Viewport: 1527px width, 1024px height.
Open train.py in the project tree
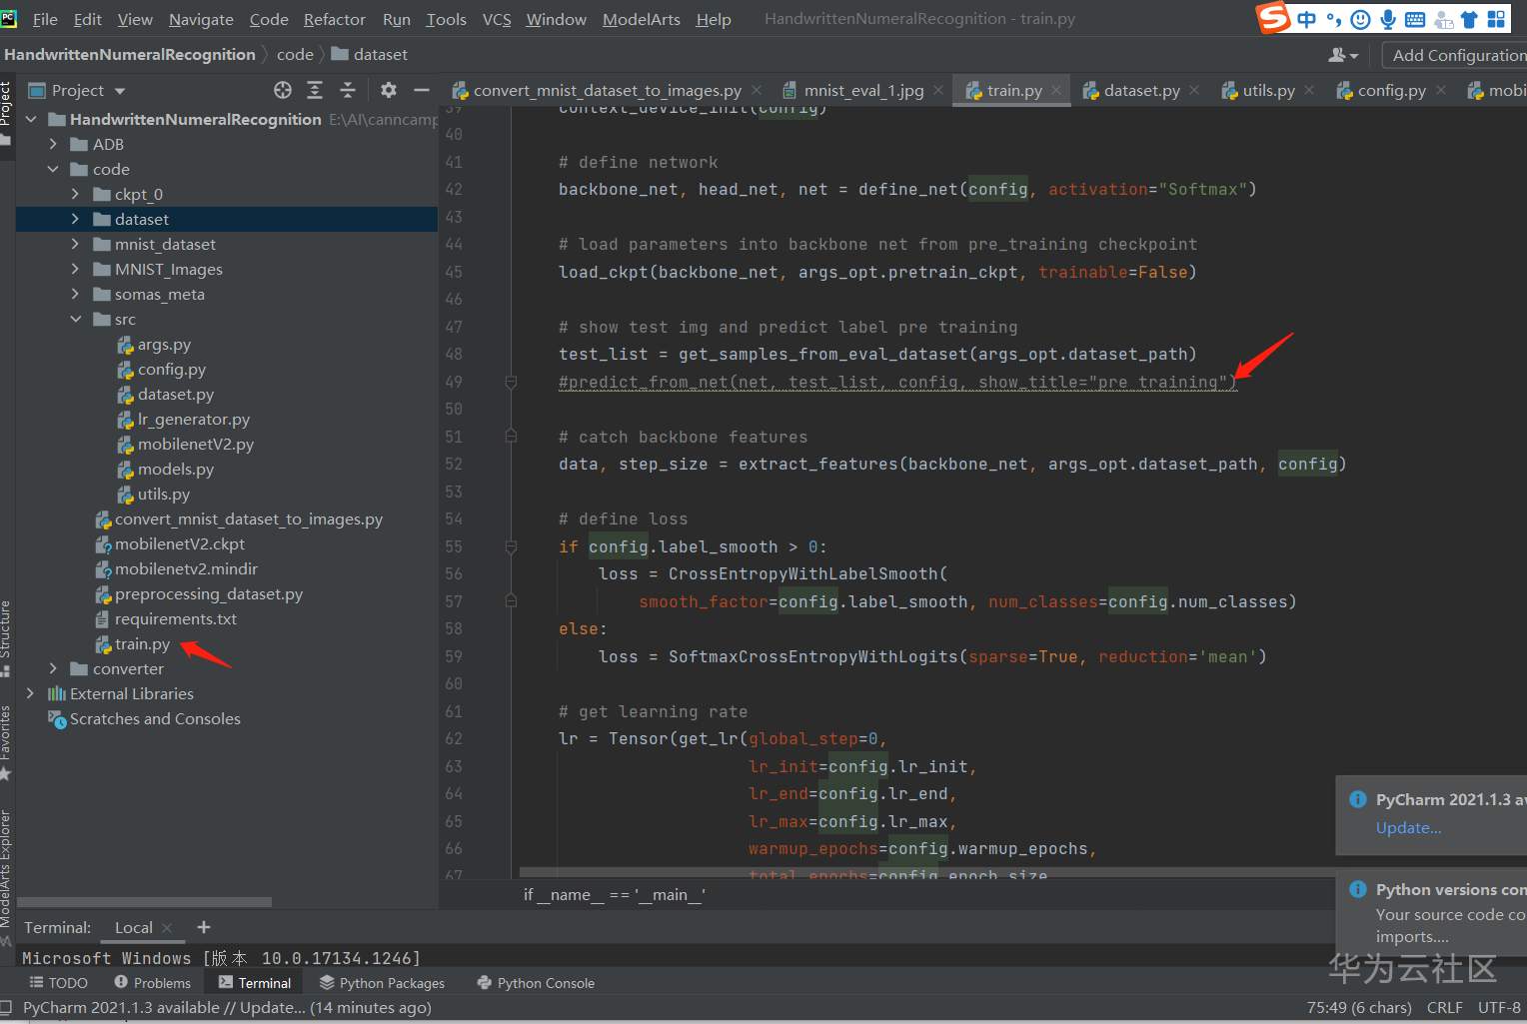click(x=142, y=644)
